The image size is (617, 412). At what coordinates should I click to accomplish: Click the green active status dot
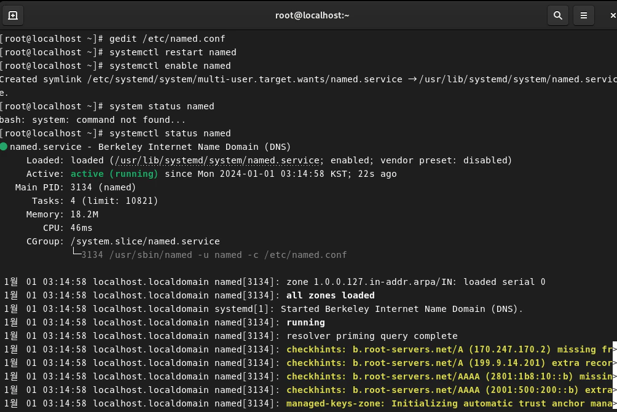[4, 147]
